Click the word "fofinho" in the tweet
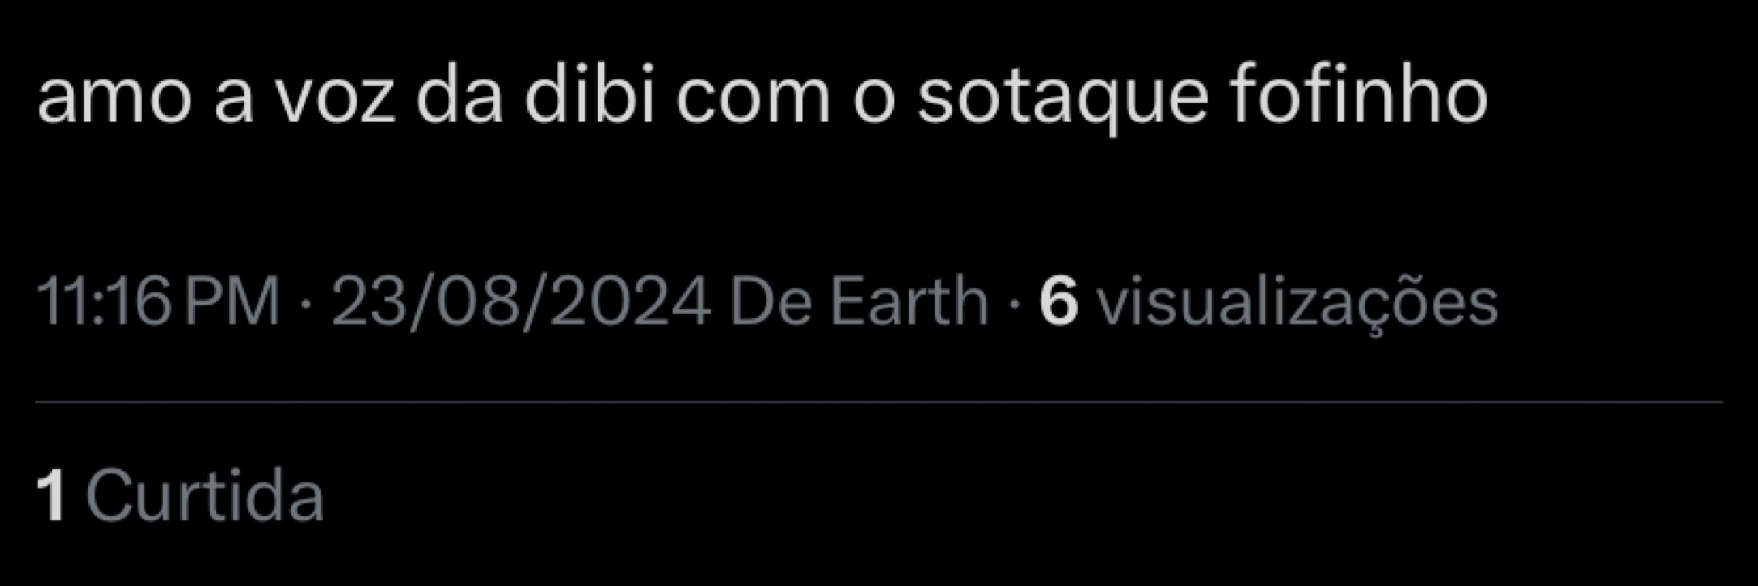 click(x=1359, y=96)
